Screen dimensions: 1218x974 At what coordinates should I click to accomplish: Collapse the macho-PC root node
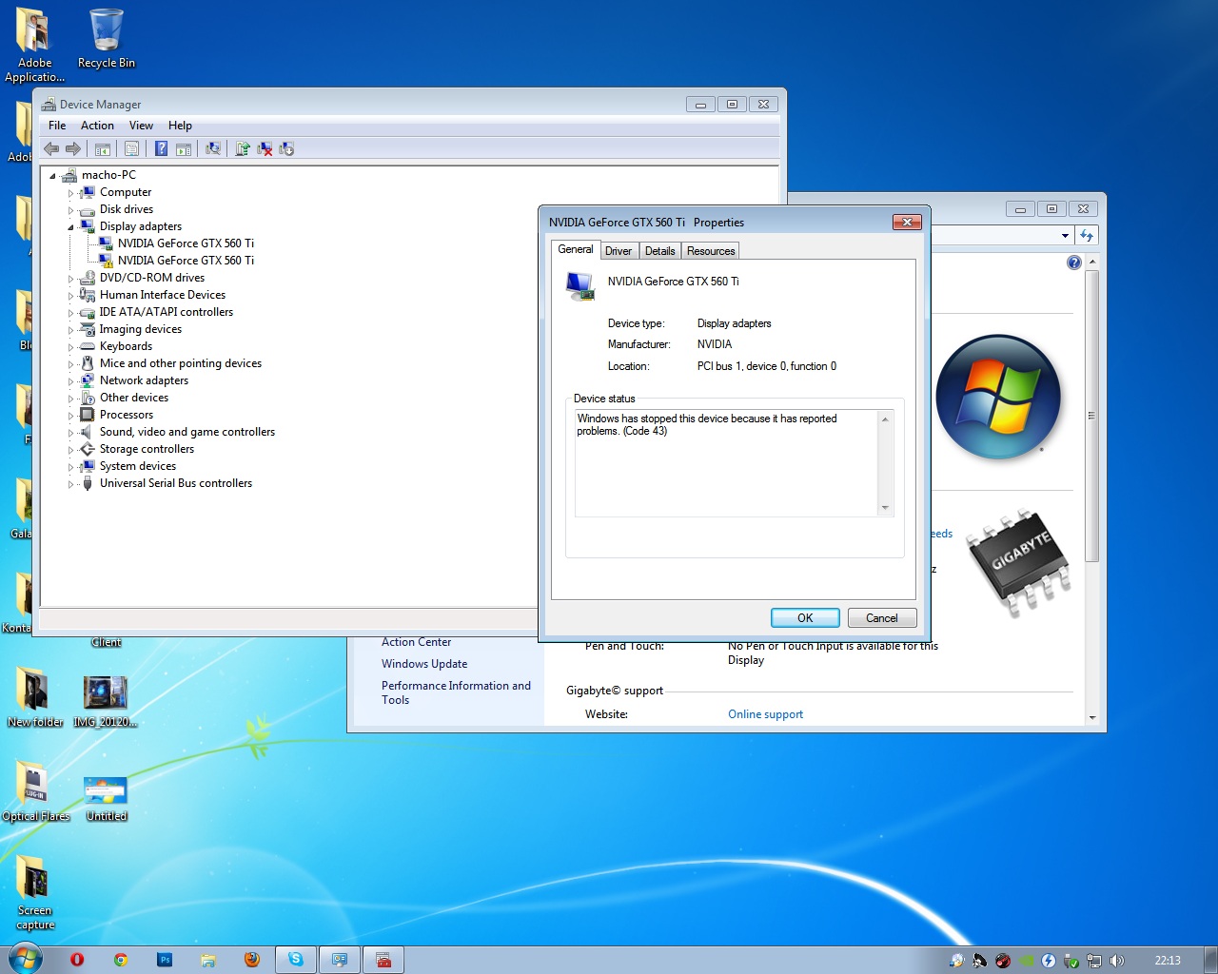pyautogui.click(x=52, y=176)
